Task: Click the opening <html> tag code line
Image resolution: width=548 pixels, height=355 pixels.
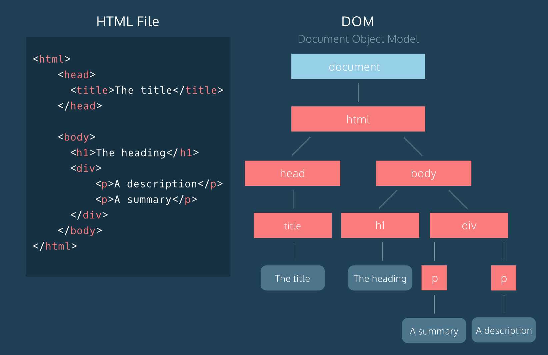Action: 52,59
